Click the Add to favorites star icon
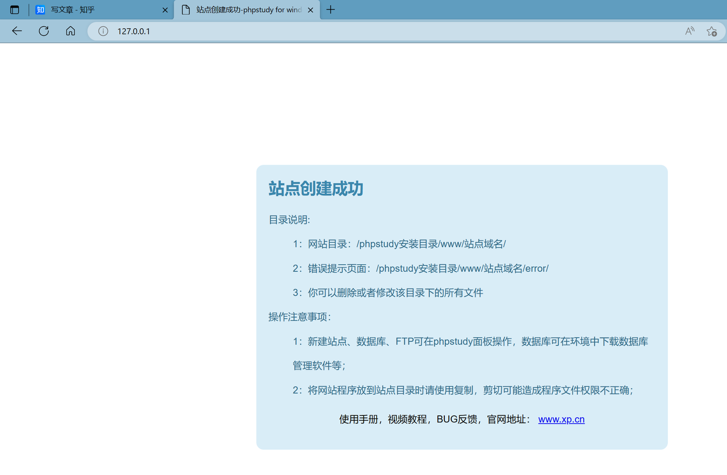Image resolution: width=727 pixels, height=475 pixels. click(x=712, y=31)
